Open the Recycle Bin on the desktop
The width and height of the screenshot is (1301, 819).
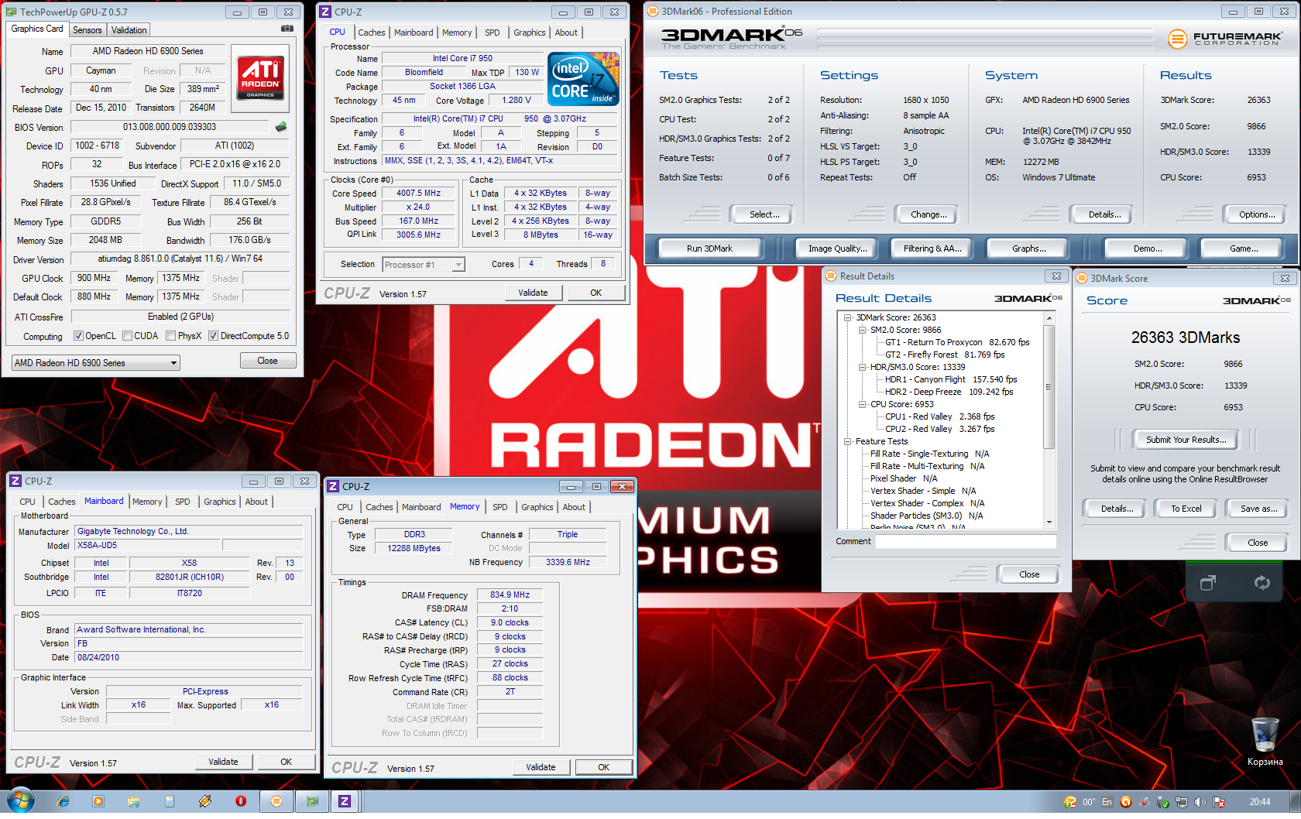coord(1265,741)
